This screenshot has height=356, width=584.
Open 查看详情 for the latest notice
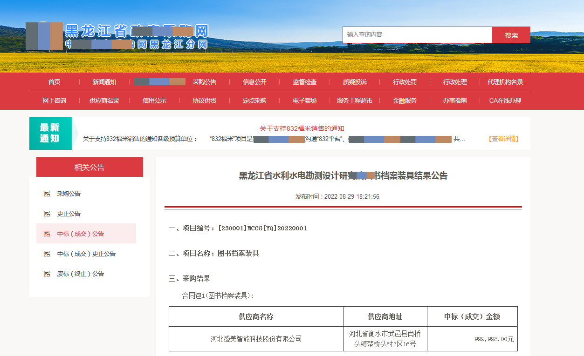503,139
